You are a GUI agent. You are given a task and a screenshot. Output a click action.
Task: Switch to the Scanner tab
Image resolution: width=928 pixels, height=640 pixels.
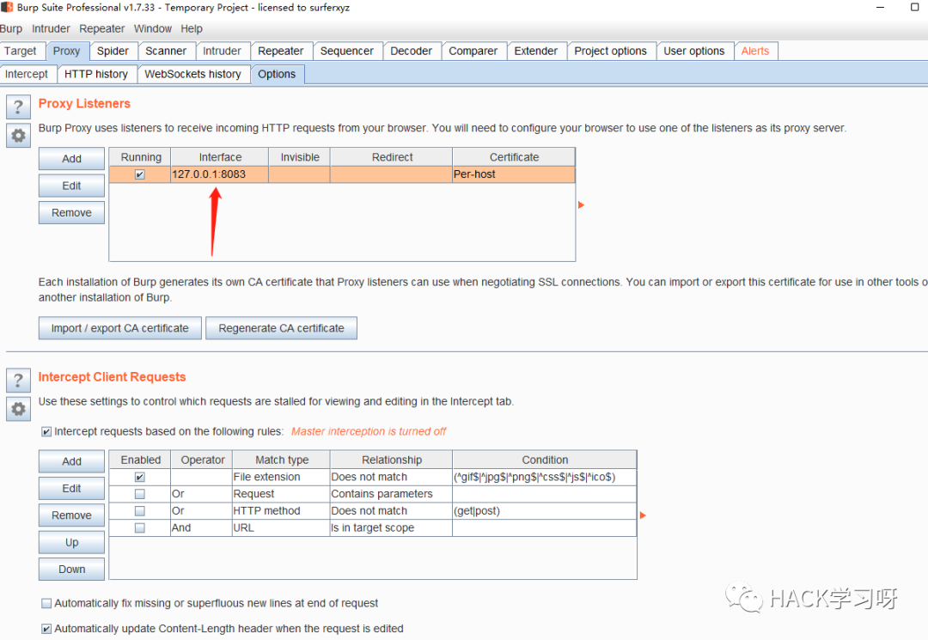[166, 51]
